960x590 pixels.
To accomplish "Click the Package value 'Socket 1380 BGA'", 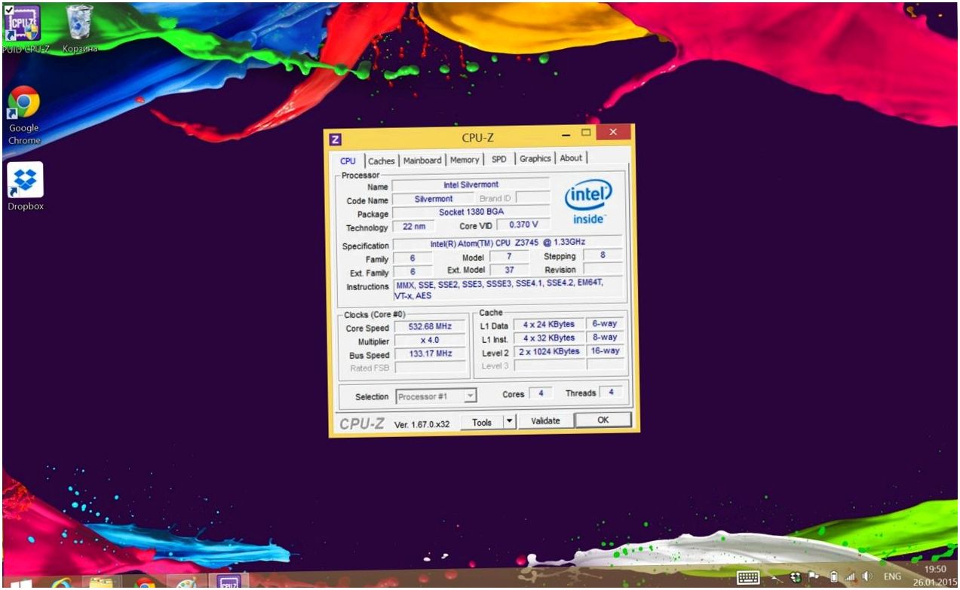I will (x=471, y=212).
